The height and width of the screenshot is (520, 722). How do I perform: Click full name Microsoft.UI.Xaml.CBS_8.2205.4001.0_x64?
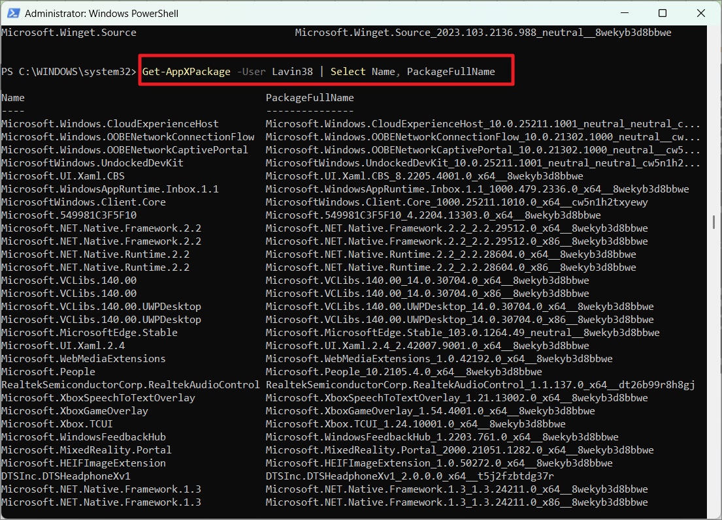pos(425,176)
